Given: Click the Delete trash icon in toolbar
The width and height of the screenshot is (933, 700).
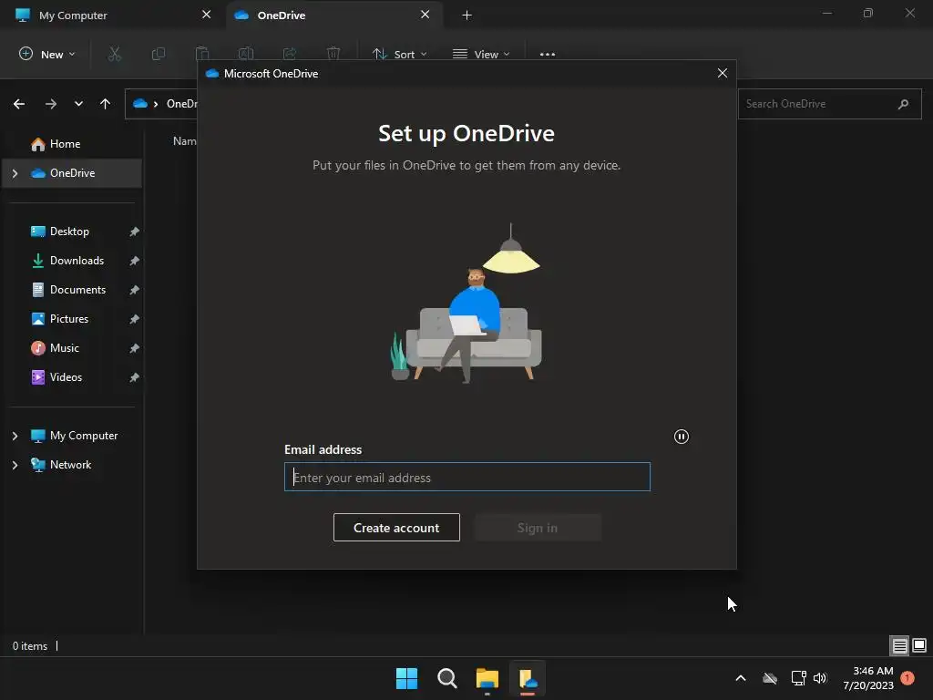Looking at the screenshot, I should click(x=333, y=54).
